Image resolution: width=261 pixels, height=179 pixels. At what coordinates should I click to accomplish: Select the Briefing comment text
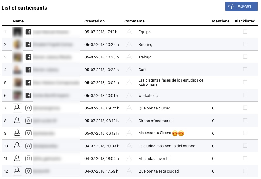[145, 45]
